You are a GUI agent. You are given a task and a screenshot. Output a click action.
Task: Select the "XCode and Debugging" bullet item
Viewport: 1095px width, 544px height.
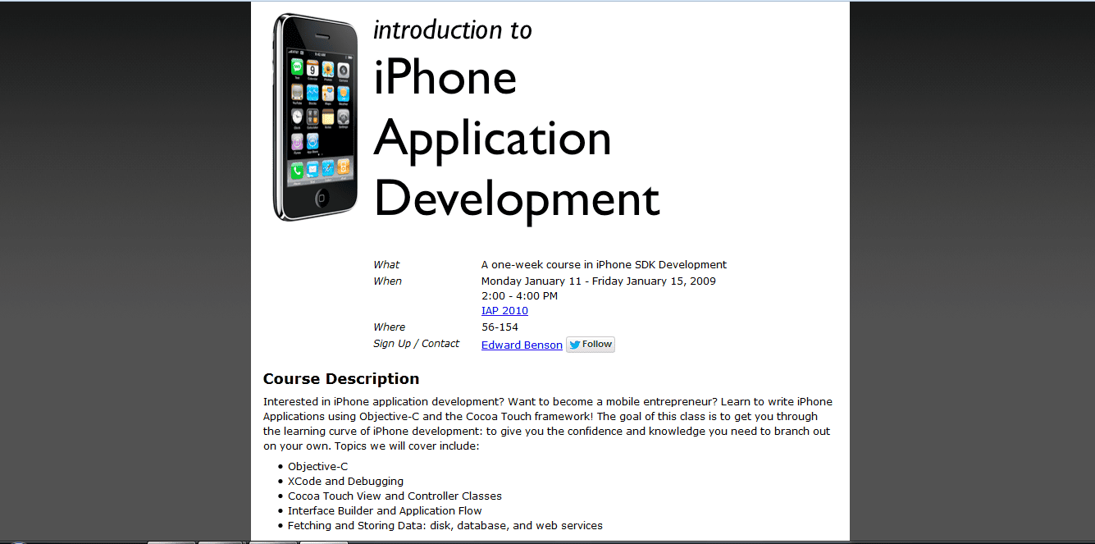tap(345, 482)
